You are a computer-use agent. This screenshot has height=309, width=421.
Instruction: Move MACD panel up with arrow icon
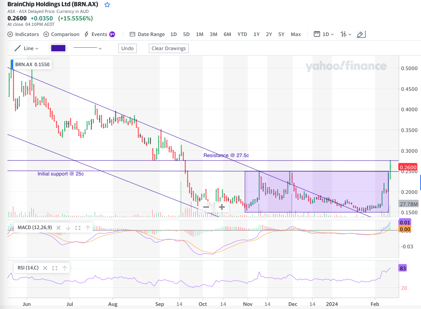[87, 228]
